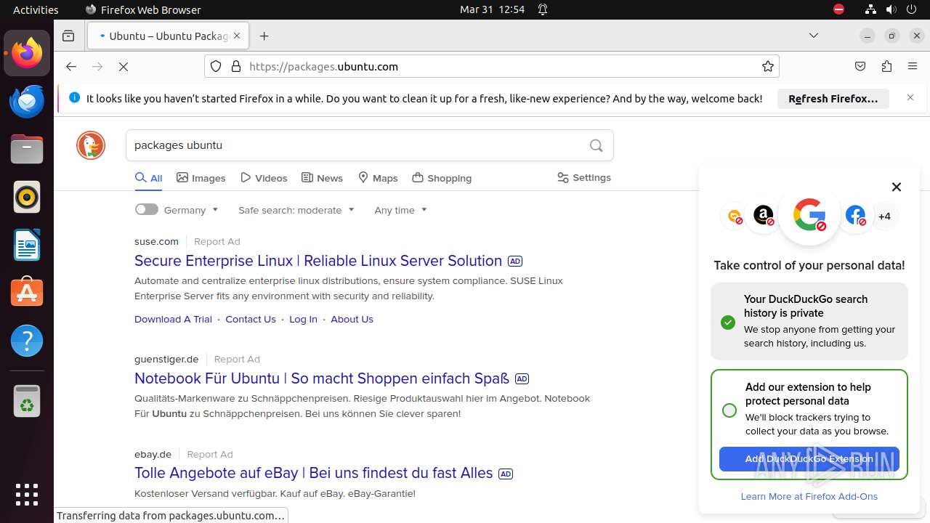Viewport: 930px width, 523px height.
Task: Click Add DuckDuckGo Extension button
Action: pyautogui.click(x=809, y=459)
